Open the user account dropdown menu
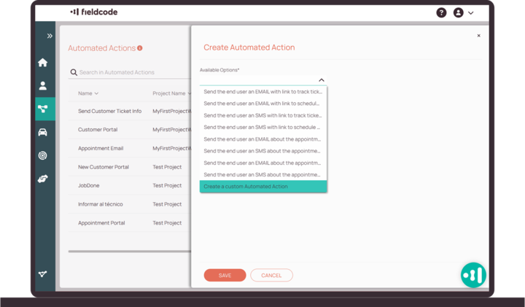 pos(464,12)
